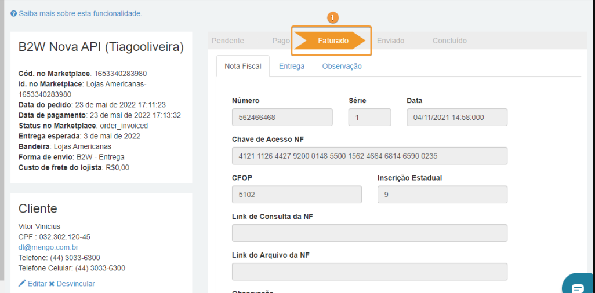Screen dimensions: 595x293
Task: Click the CPF 032.302.120-45 text
Action: (55, 237)
